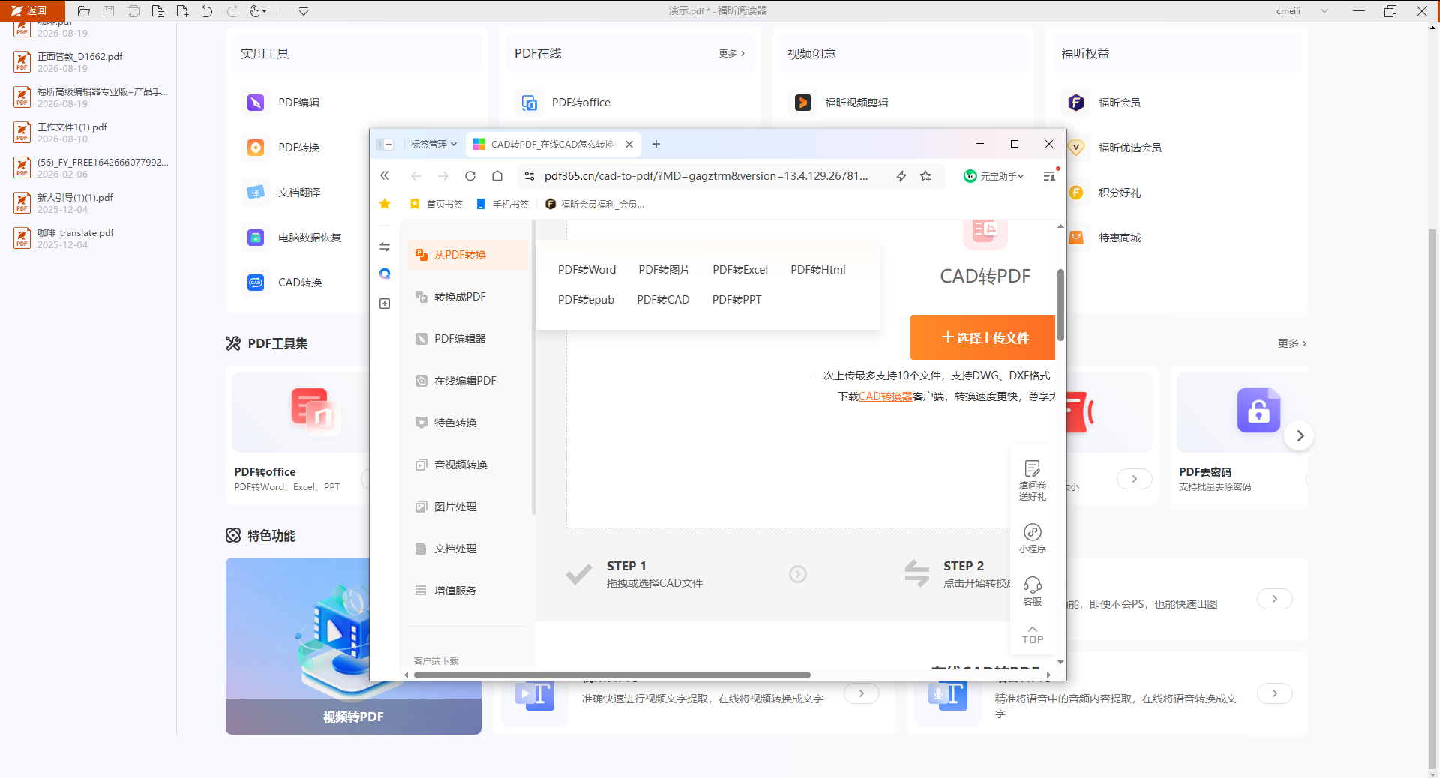This screenshot has height=778, width=1440.
Task: Toggle the browser sidebar panel icon
Action: pyautogui.click(x=385, y=145)
